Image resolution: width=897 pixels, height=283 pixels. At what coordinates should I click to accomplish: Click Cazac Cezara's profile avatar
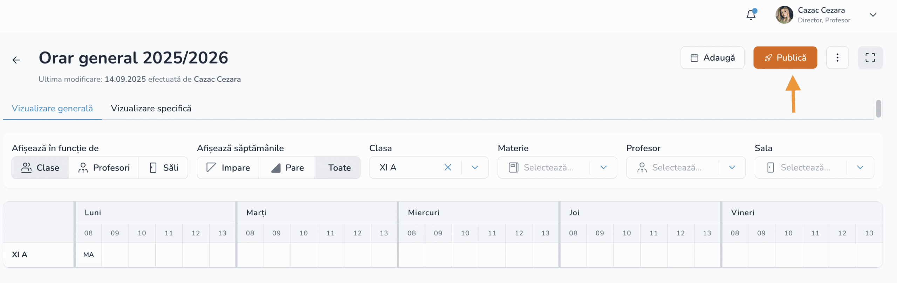[x=784, y=15]
